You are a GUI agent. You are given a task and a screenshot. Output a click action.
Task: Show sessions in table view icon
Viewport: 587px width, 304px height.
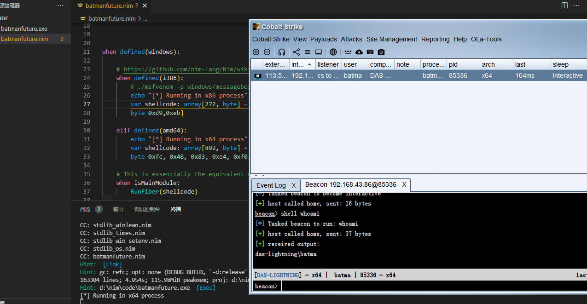click(308, 52)
